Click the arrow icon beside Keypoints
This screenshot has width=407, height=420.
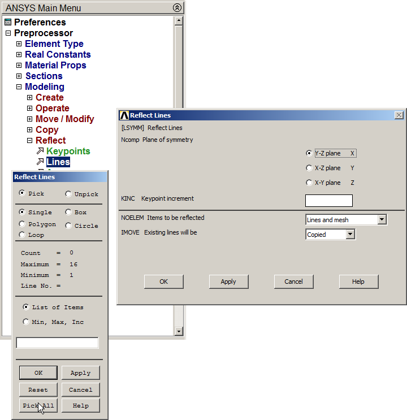40,151
